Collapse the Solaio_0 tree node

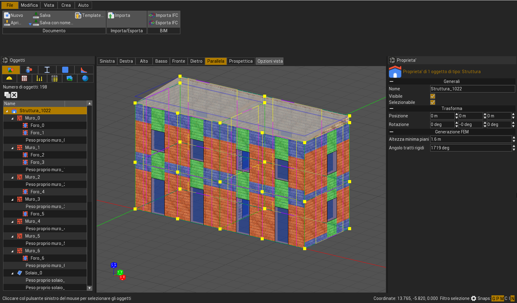(x=12, y=273)
